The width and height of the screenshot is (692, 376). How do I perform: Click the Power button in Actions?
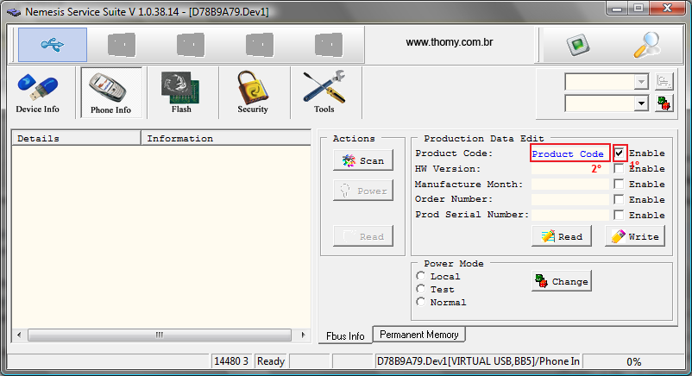(363, 191)
